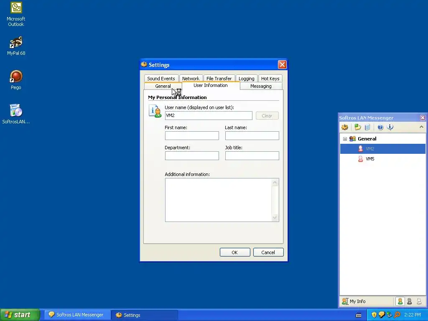Set status to Available with green user icon
This screenshot has height=321, width=428.
(400, 301)
